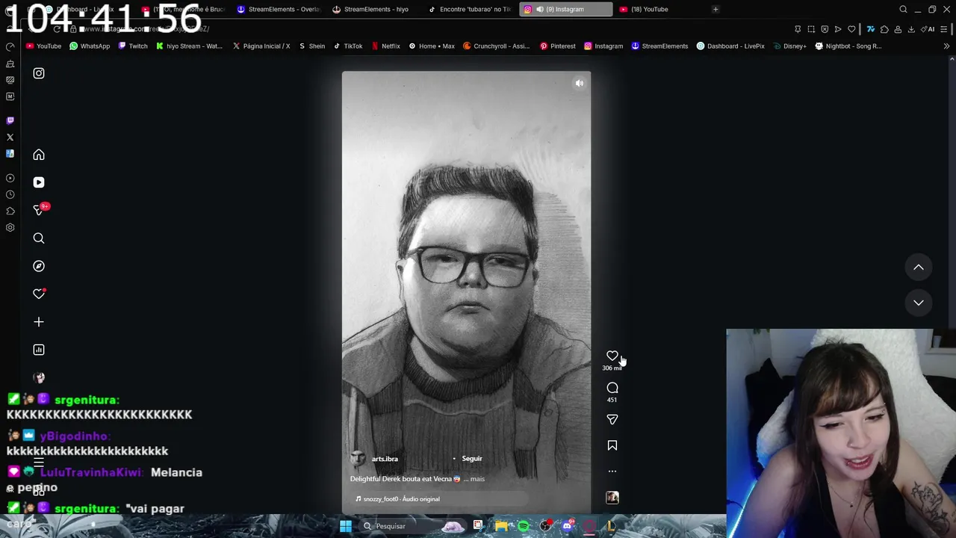Open WhatsApp bookmark in bookmarks bar
Viewport: 956px width, 538px height.
[90, 46]
